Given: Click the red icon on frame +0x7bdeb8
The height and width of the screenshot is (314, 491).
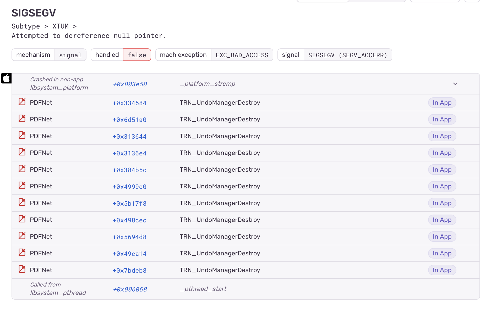Looking at the screenshot, I should pos(22,269).
